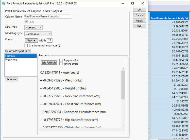Image resolution: width=190 pixels, height=140 pixels.
Task: Select Formula in the properties list
Action: 21,56
